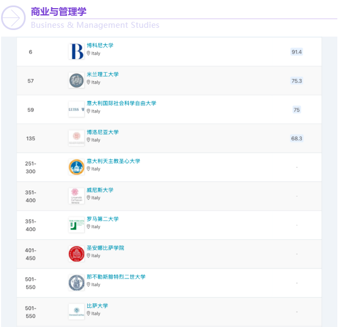Click the 商业与管理学 heading

pyautogui.click(x=58, y=11)
